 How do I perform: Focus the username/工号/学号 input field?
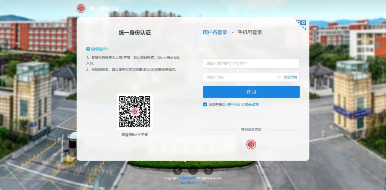251,63
